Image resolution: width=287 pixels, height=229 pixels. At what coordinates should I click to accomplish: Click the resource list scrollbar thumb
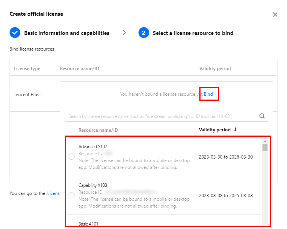(x=265, y=147)
